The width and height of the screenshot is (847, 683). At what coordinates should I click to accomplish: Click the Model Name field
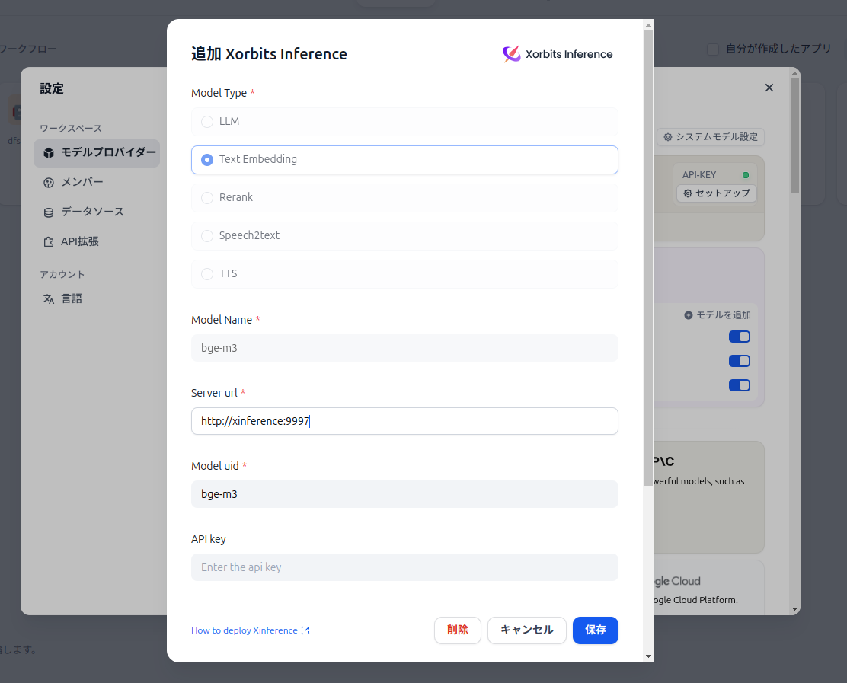(x=404, y=348)
